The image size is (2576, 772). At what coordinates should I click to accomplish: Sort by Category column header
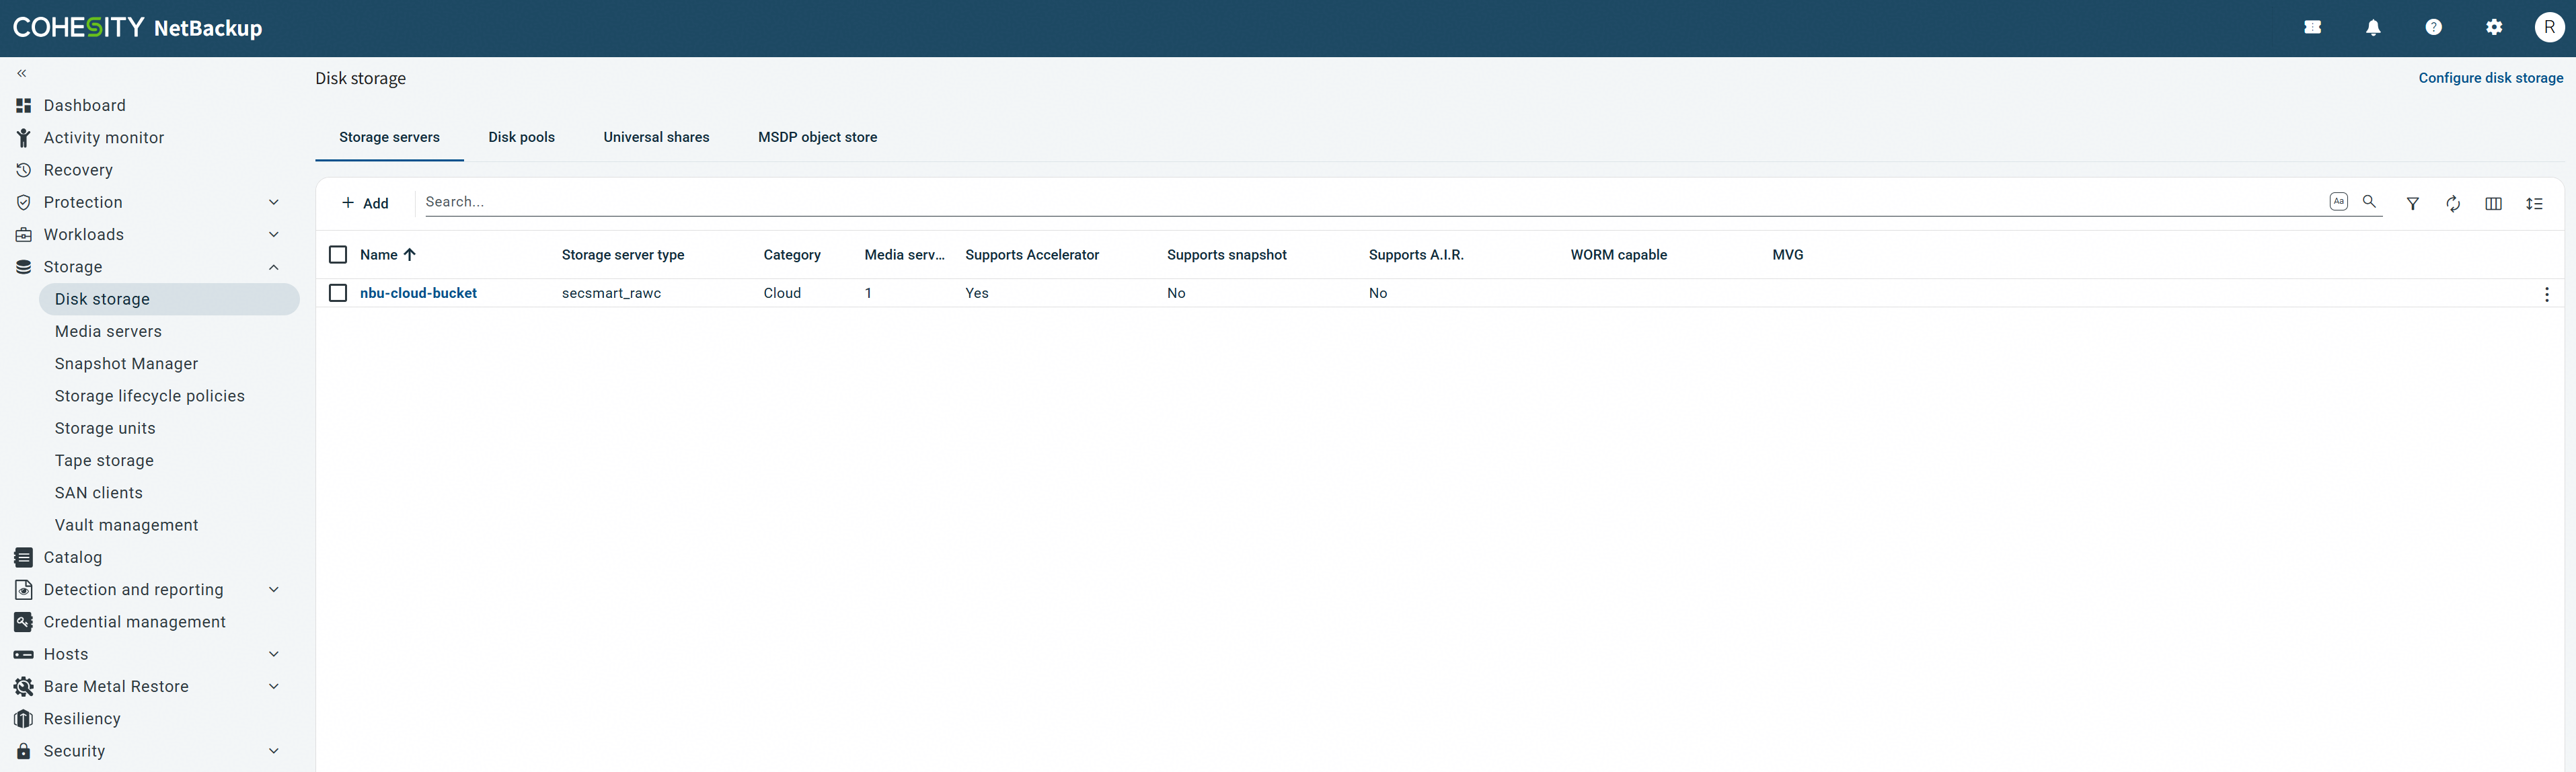792,255
